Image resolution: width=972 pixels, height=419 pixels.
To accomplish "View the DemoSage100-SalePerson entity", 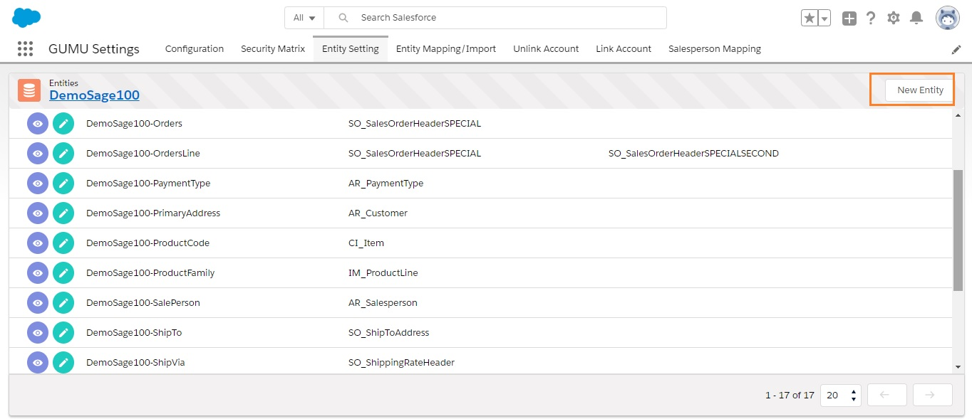I will 38,303.
